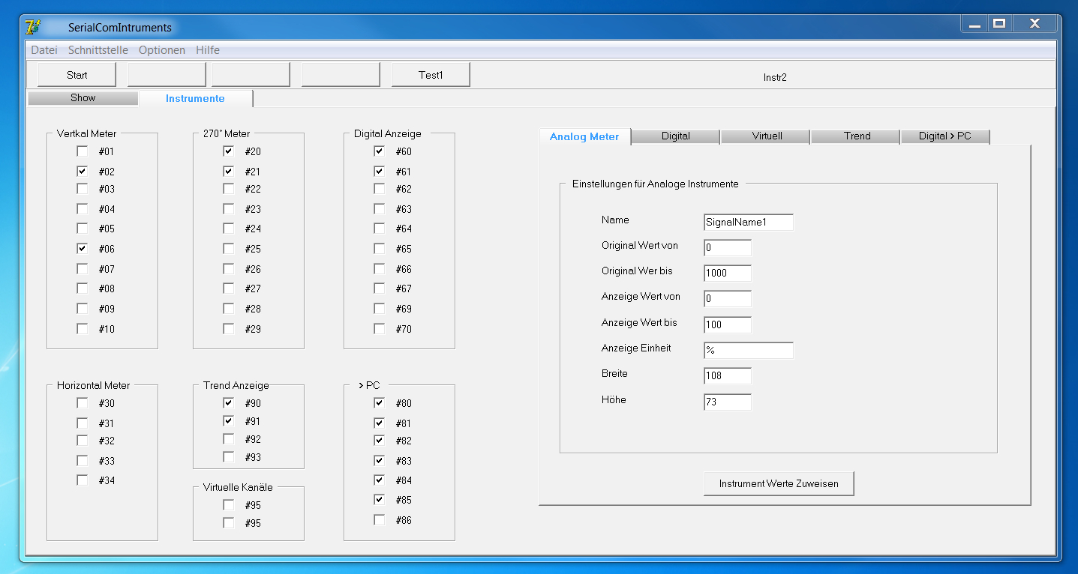
Task: Check the > PC checkbox #86
Action: 380,520
